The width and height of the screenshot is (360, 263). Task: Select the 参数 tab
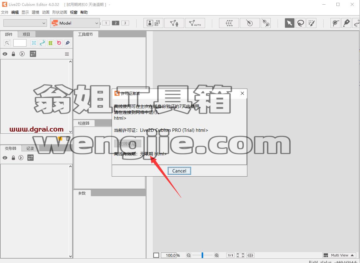82,193
